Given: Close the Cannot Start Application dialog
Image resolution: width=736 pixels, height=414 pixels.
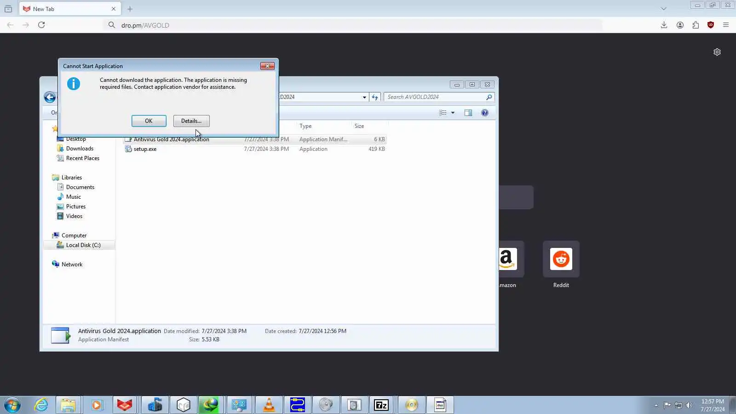Looking at the screenshot, I should (x=267, y=66).
